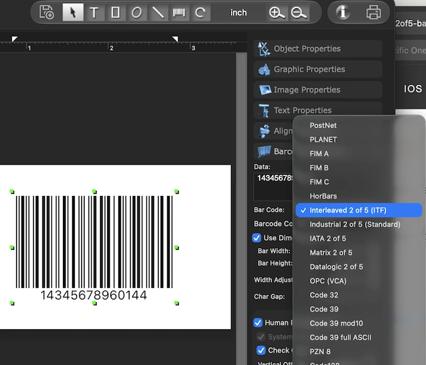Click the Barcode section icon

pos(264,152)
